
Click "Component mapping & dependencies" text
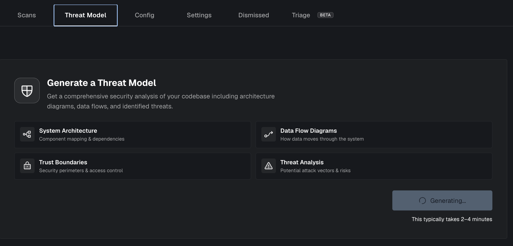click(82, 139)
